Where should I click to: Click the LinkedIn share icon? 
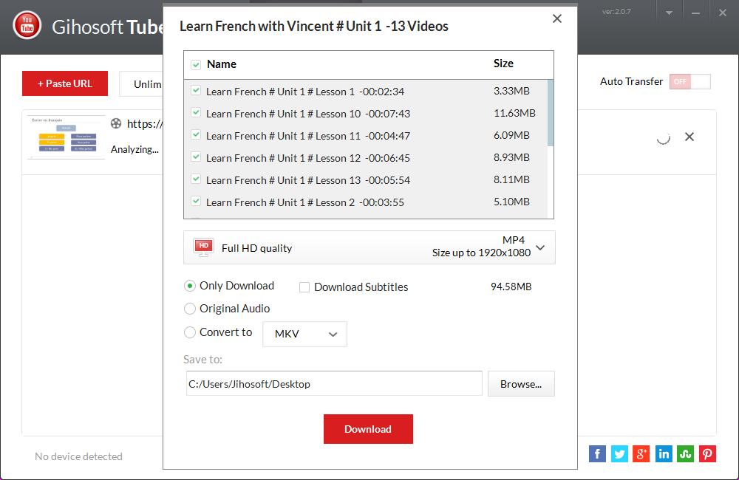(663, 453)
